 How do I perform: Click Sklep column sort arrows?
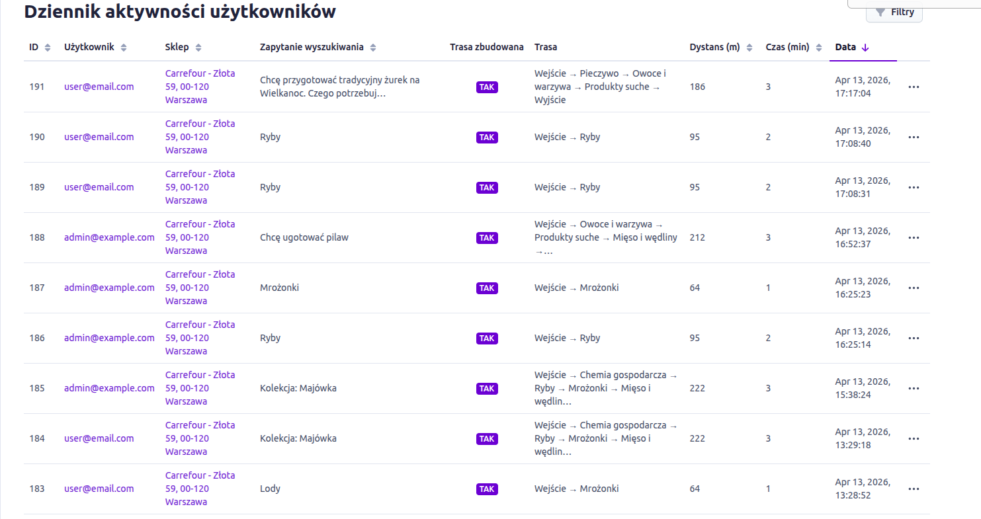point(198,48)
